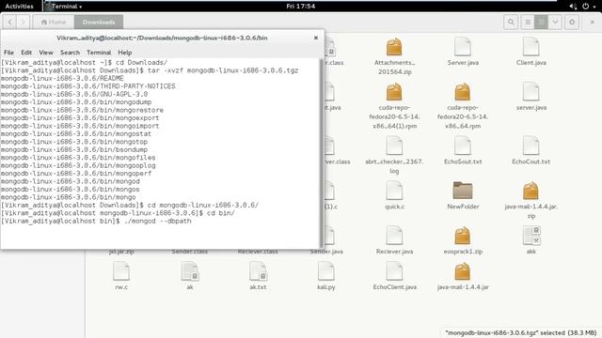Switch Files to list view
Screen dimensions: 602x338
click(x=528, y=23)
